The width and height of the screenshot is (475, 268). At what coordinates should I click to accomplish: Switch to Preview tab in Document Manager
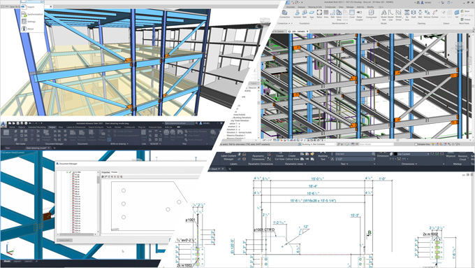(x=115, y=172)
